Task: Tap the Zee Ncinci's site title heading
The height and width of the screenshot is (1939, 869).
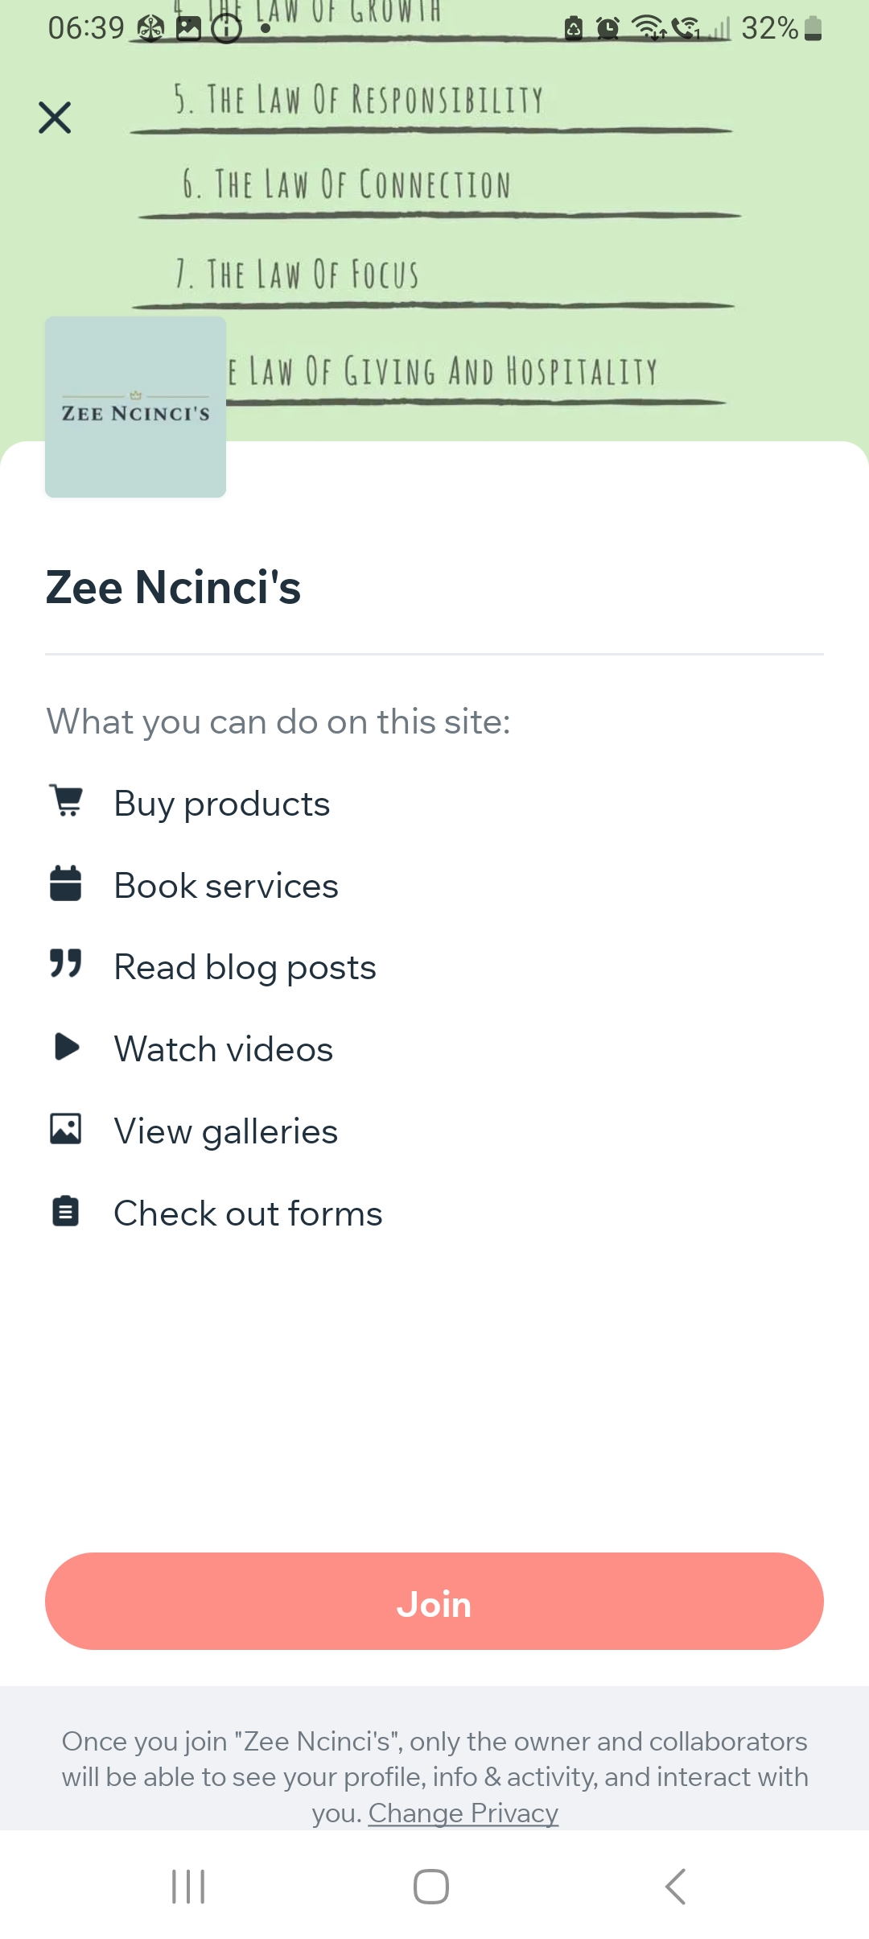Action: [x=174, y=587]
